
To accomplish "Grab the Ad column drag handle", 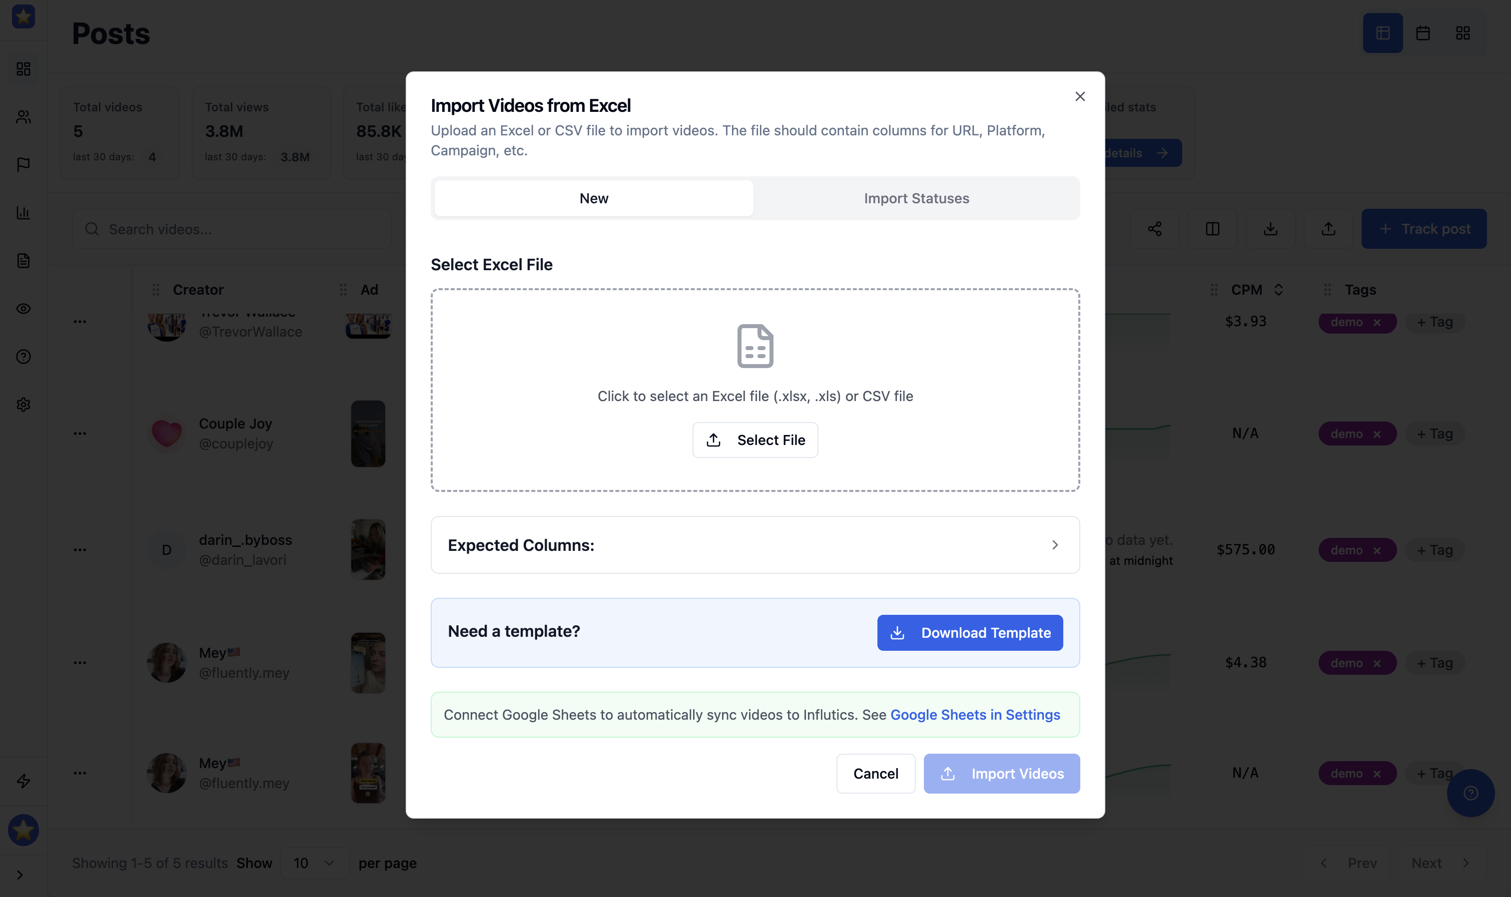I will tap(343, 290).
